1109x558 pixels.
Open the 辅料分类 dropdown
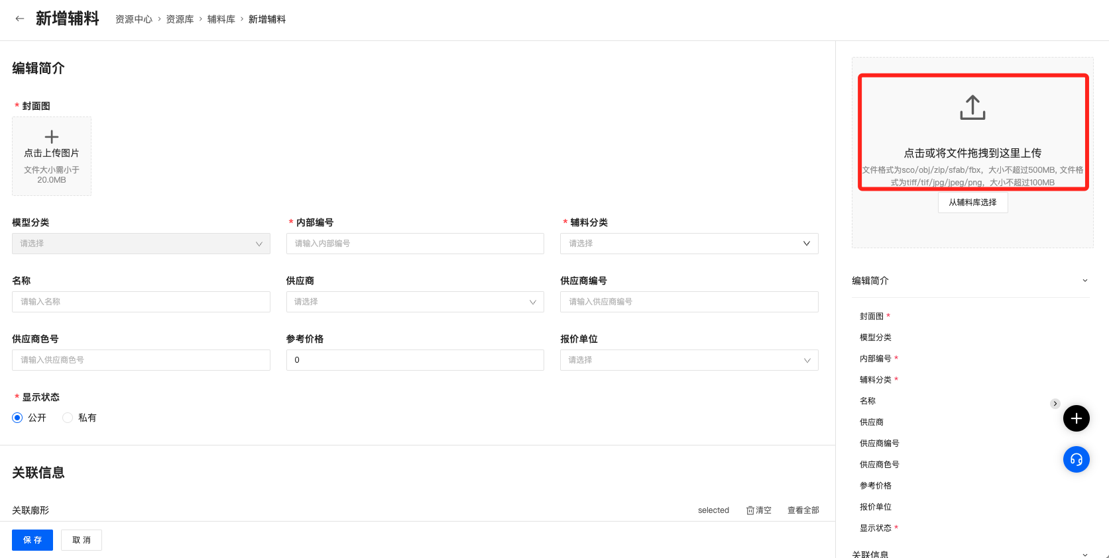689,244
